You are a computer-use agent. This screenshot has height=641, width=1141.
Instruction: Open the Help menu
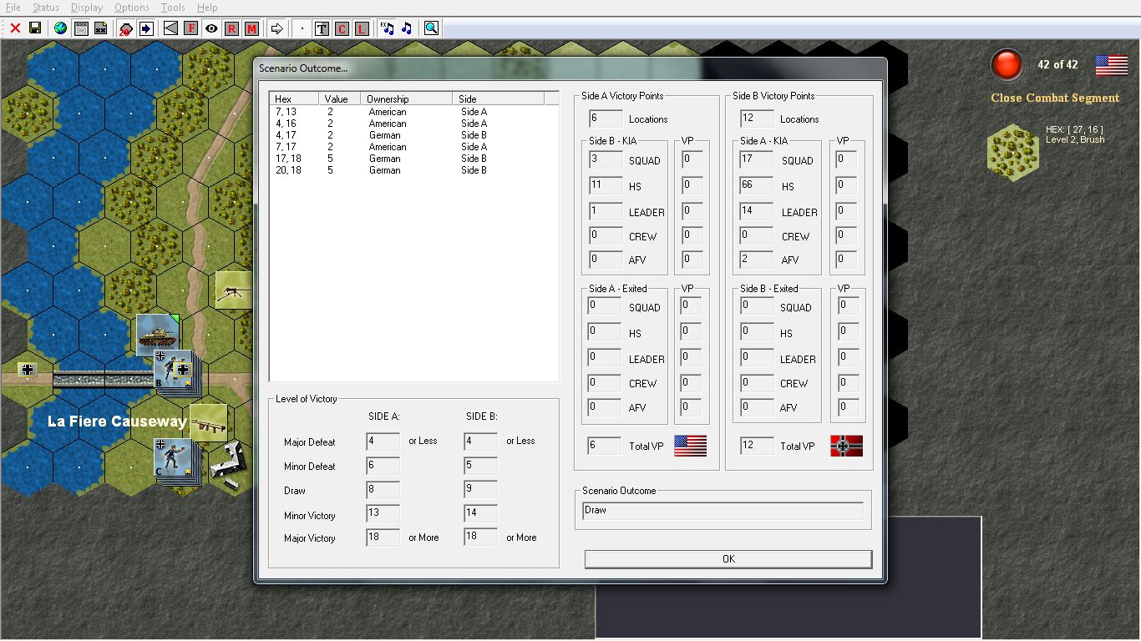(x=207, y=8)
